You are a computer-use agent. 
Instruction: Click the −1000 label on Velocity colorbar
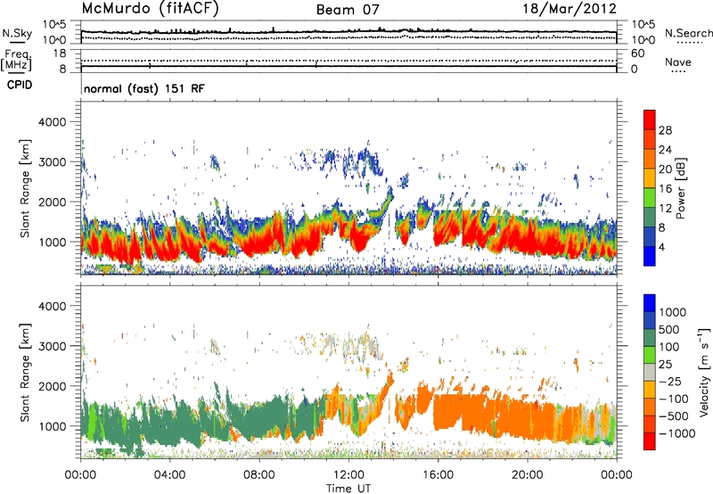coord(676,433)
